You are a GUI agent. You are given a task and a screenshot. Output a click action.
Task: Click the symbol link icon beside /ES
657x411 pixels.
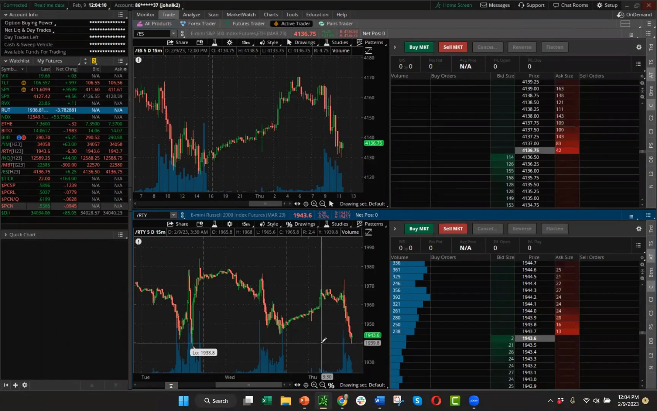pyautogui.click(x=182, y=33)
